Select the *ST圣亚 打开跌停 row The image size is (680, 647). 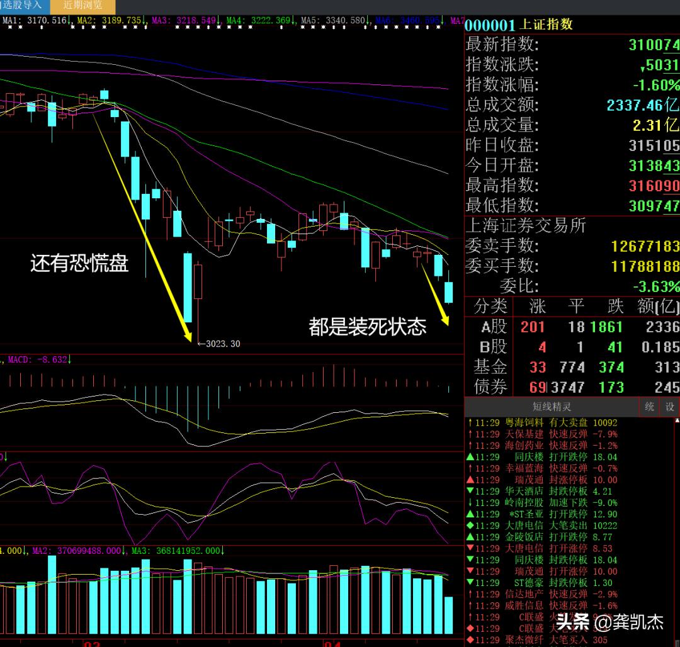(x=541, y=514)
